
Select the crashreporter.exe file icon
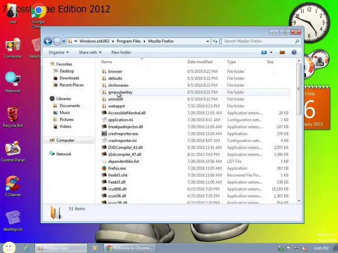click(104, 134)
